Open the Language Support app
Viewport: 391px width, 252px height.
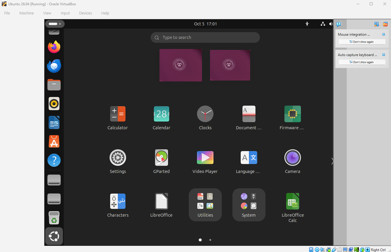tap(249, 161)
